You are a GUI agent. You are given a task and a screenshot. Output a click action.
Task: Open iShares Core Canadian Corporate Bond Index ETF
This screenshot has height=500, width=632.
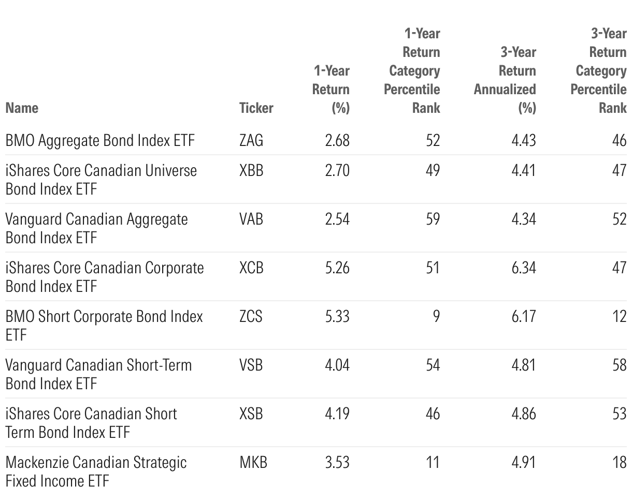pyautogui.click(x=105, y=276)
